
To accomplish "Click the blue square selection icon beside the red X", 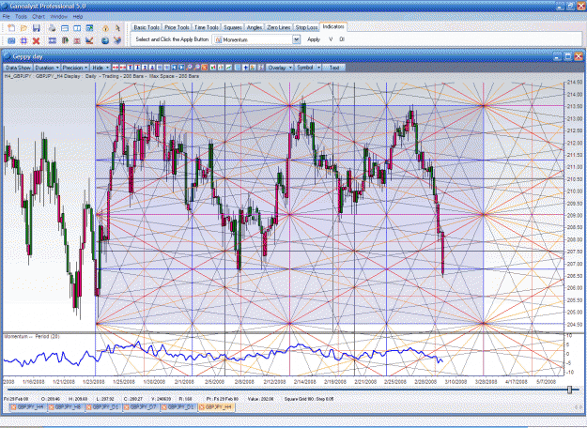I will click(x=23, y=40).
